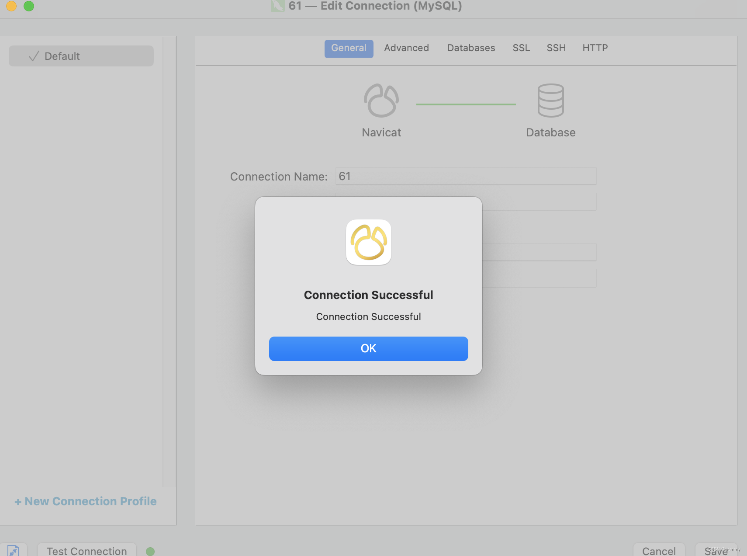747x556 pixels.
Task: Open the SSH settings tab
Action: (x=556, y=48)
